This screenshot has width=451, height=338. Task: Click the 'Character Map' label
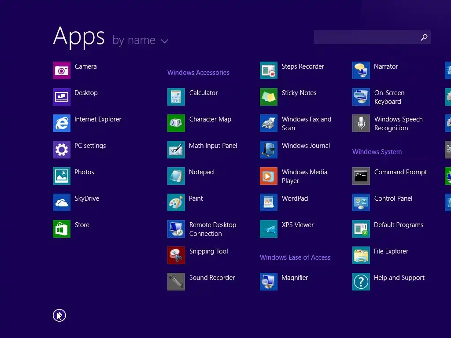[x=210, y=119]
